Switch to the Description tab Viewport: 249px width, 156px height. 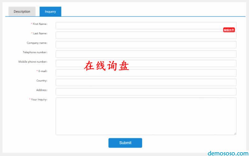(22, 11)
